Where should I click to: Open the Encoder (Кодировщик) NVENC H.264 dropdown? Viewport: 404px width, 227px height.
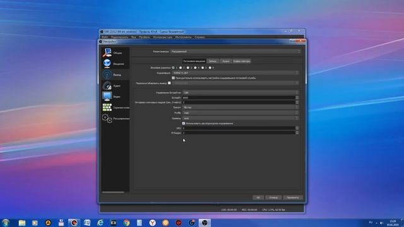(235, 73)
